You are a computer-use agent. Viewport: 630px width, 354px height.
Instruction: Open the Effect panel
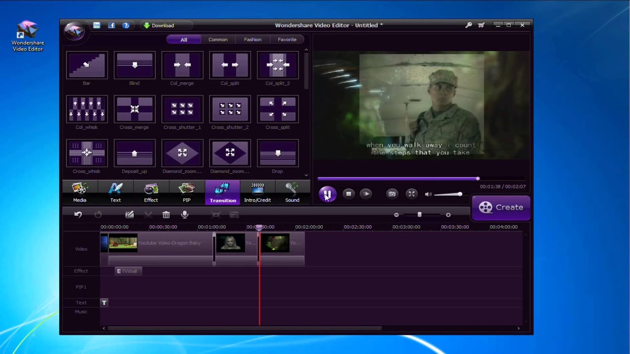(x=151, y=192)
